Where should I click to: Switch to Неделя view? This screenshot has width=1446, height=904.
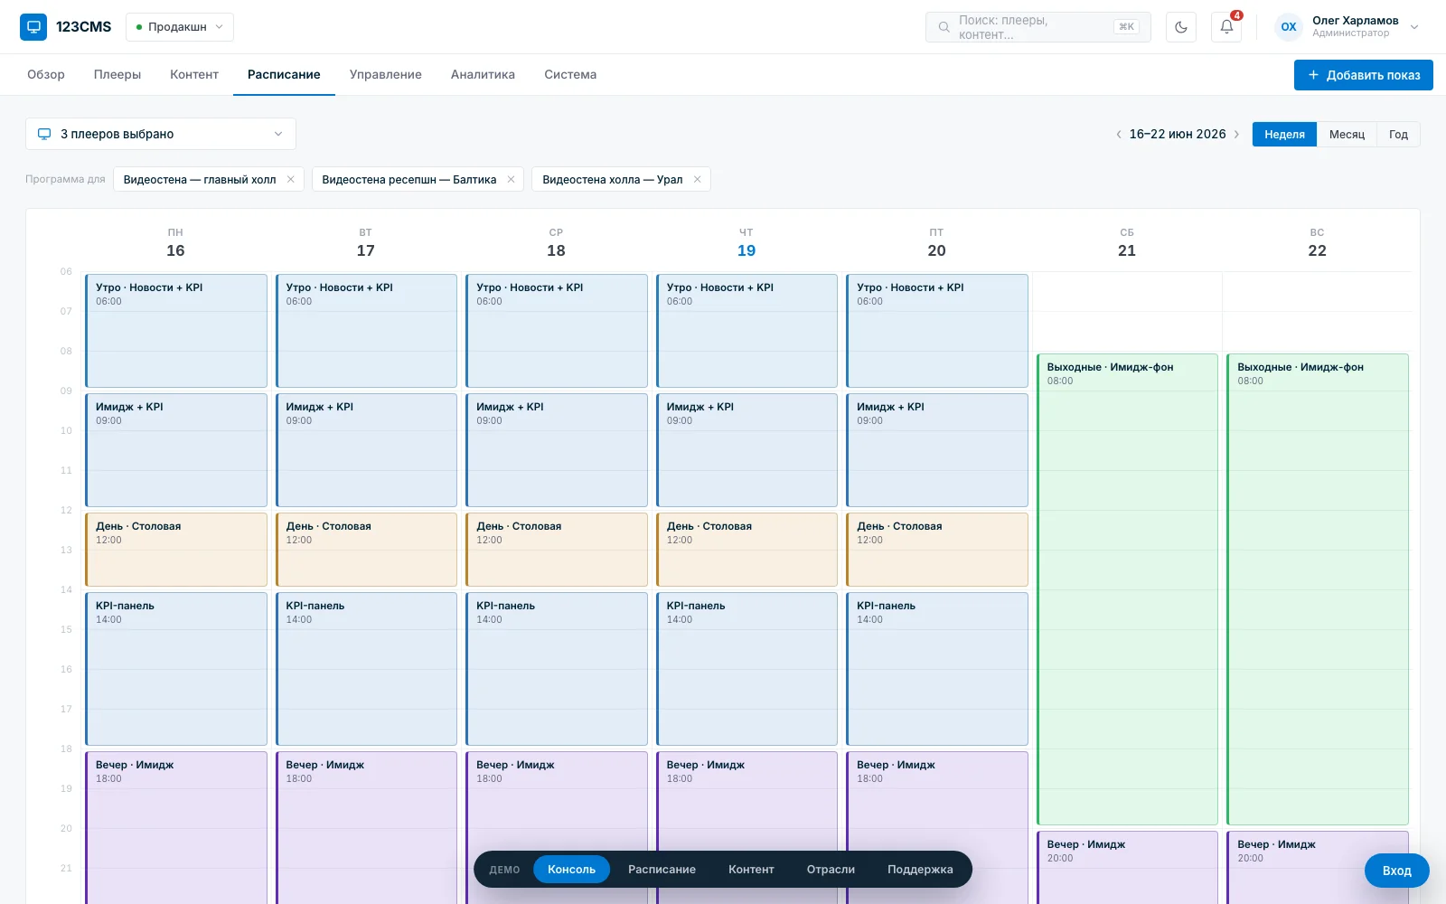click(1284, 134)
